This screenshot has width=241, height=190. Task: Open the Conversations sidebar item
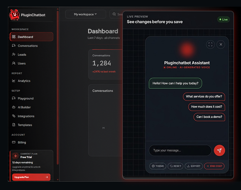pos(32,46)
